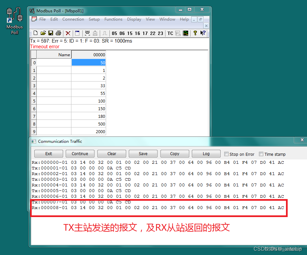307x255 pixels.
Task: Open the Modbus Poll desktop shortcut
Action: tap(14, 21)
